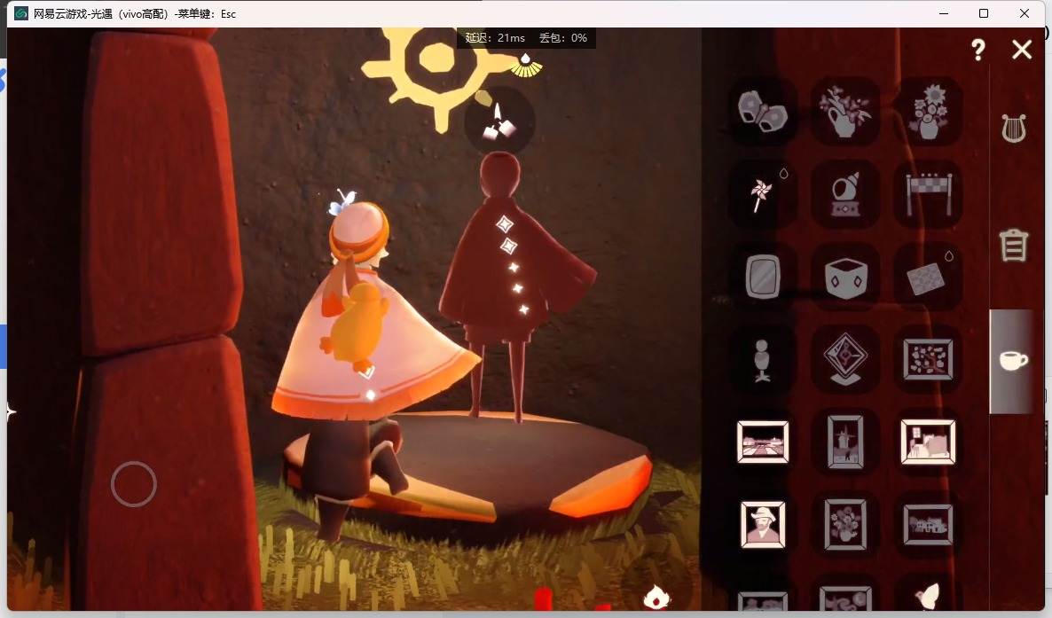Pick the mirror prop
The image size is (1052, 618).
[762, 277]
